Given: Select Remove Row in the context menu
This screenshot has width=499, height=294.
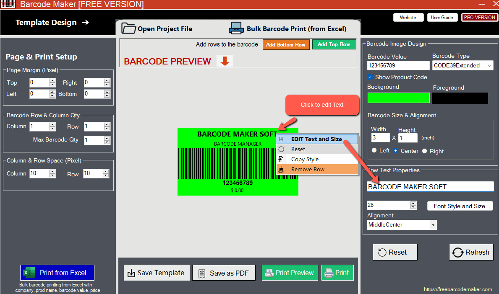Looking at the screenshot, I should coord(308,169).
